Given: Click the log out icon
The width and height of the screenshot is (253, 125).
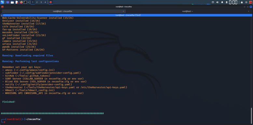Looking at the screenshot, I should 246,2.
